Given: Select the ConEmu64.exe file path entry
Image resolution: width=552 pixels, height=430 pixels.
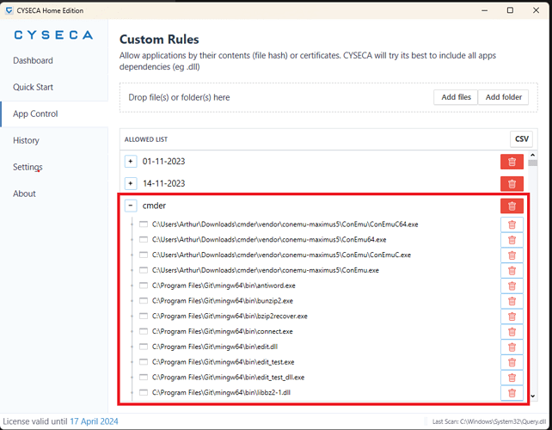Looking at the screenshot, I should click(269, 240).
